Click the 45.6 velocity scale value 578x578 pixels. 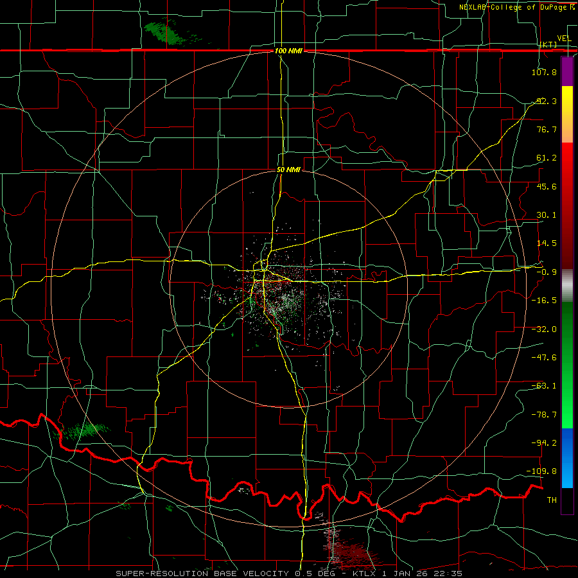[547, 186]
